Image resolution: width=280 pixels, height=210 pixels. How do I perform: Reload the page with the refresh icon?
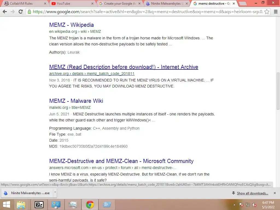21,12
